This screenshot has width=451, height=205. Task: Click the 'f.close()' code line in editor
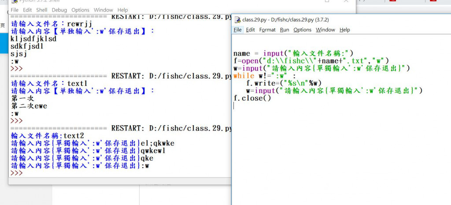pos(252,98)
